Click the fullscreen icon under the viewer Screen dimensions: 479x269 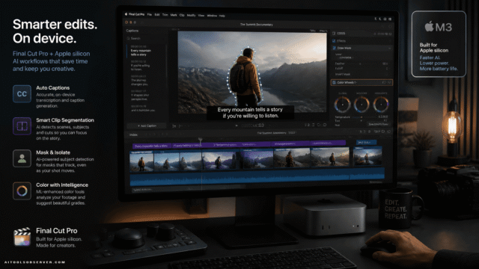pyautogui.click(x=325, y=125)
